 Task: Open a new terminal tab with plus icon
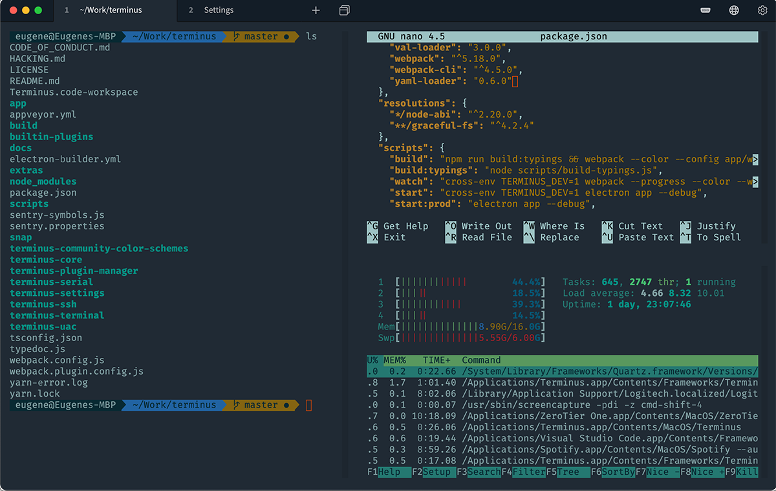tap(316, 10)
